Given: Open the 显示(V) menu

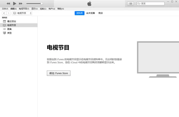Looking at the screenshot, I should tap(35, 9).
